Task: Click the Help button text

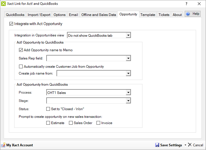Action: (x=196, y=14)
